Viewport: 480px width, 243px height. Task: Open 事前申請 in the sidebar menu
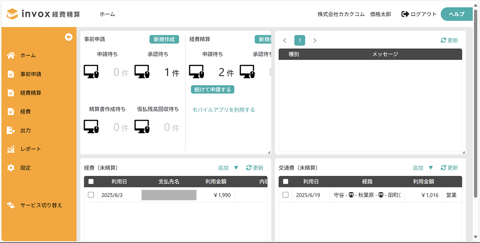[x=30, y=74]
